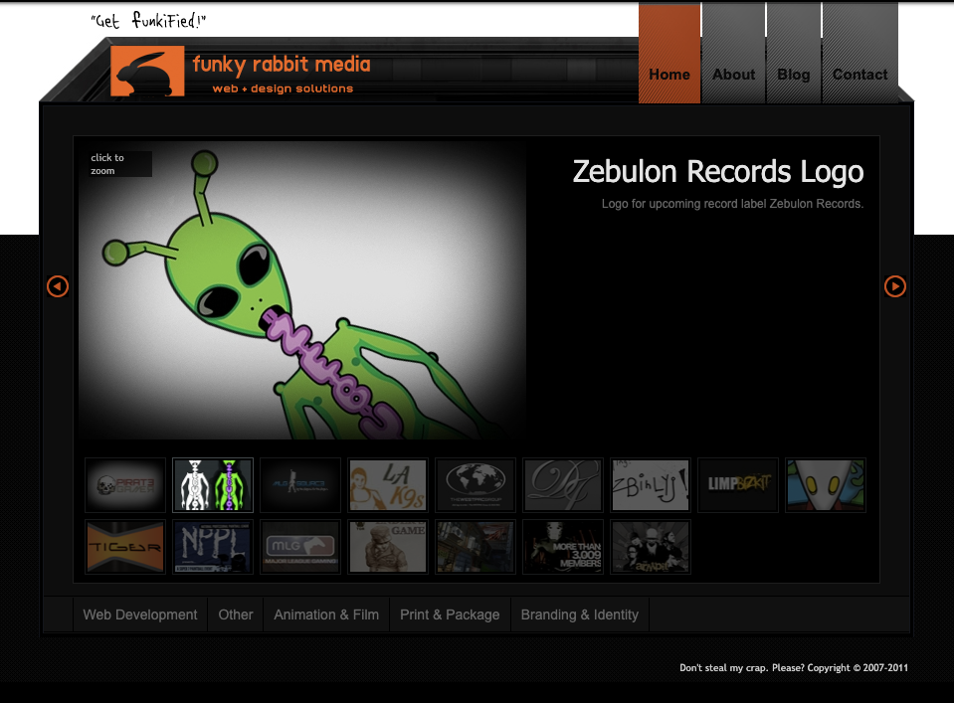Switch to the About tab
Screen dimensions: 954x703
coord(733,74)
